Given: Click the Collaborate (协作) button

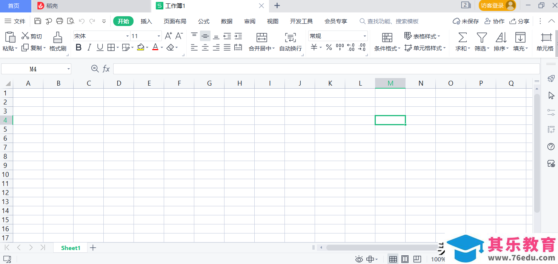Looking at the screenshot, I should coord(495,21).
